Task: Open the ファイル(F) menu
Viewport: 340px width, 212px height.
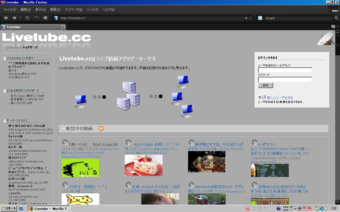Action: tap(10, 10)
